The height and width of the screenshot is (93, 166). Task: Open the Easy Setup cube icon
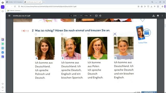tap(162, 6)
